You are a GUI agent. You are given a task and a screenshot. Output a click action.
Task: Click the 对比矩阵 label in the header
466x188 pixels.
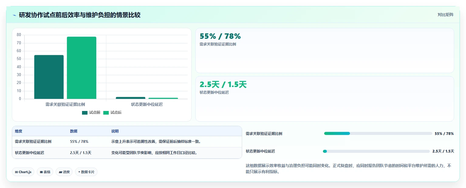(445, 15)
